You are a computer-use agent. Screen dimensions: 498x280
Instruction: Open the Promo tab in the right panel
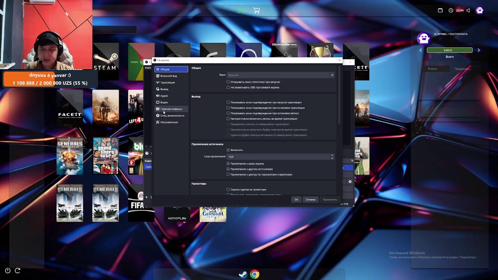pos(432,69)
